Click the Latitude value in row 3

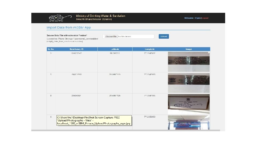coord(115,95)
